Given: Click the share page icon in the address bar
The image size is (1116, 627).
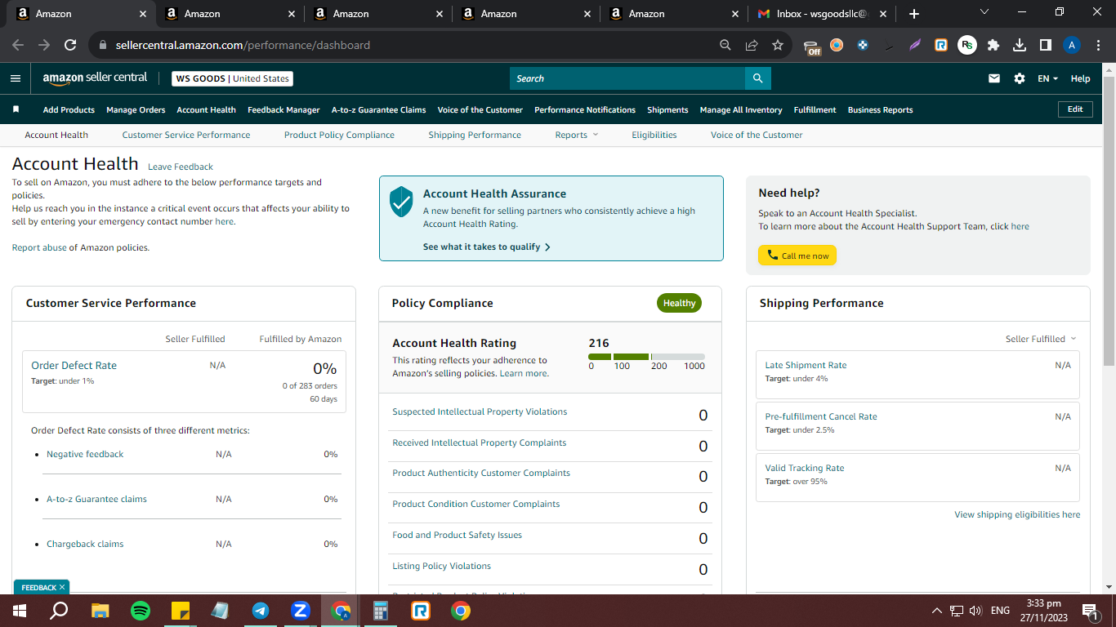Looking at the screenshot, I should (x=752, y=45).
